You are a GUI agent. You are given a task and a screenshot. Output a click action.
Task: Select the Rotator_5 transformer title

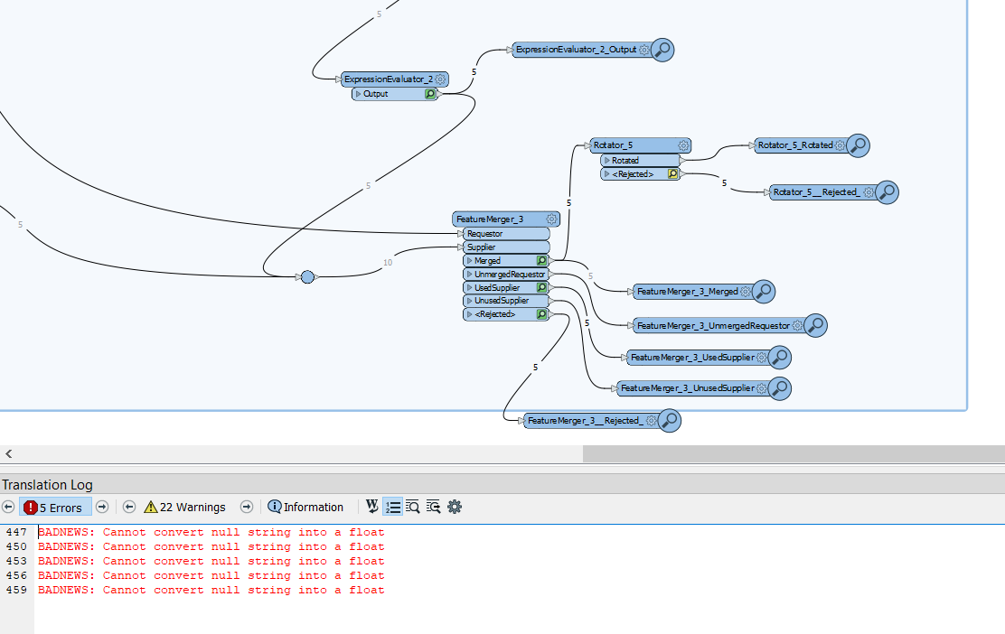coord(613,145)
